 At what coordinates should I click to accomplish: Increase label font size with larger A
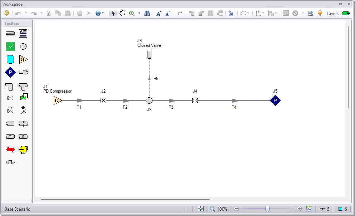pos(159,13)
